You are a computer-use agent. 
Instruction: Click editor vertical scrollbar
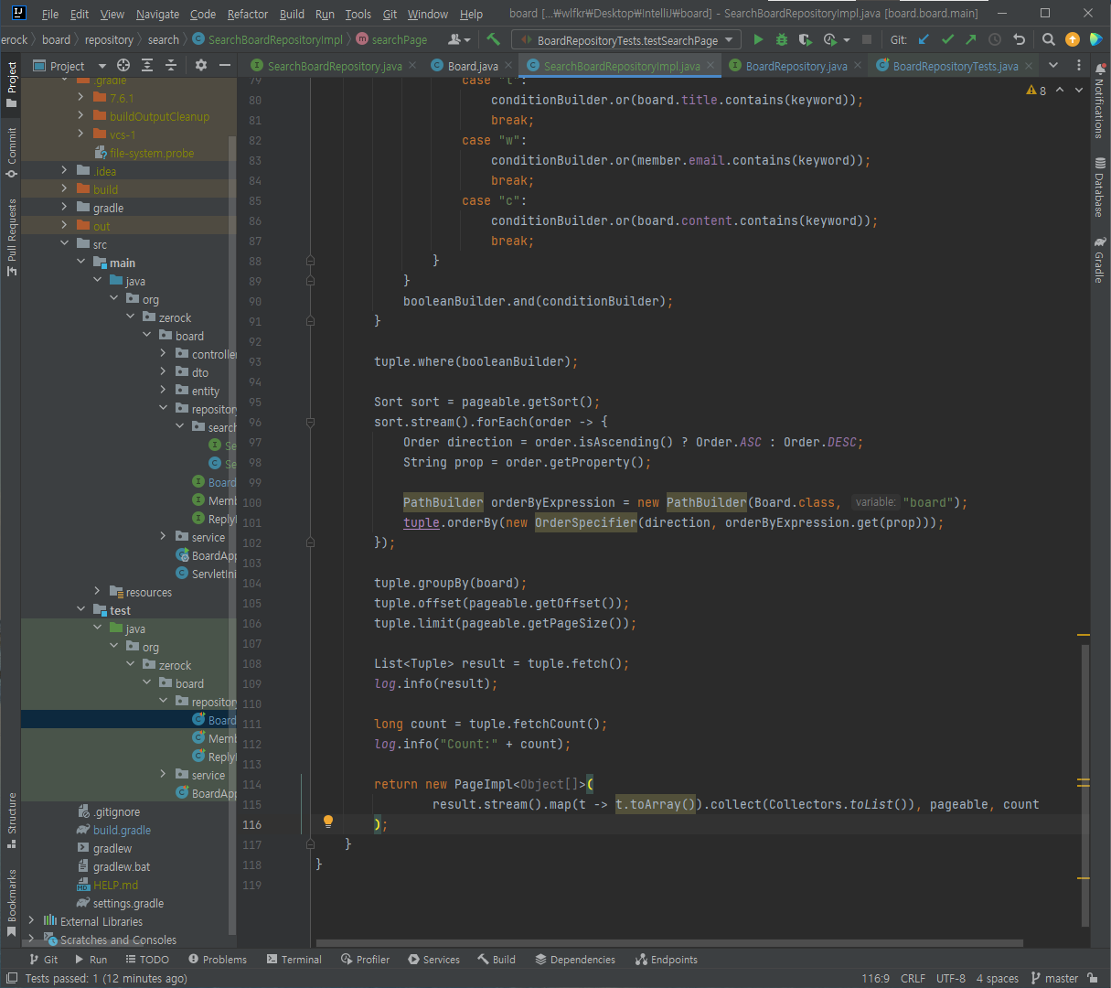click(x=1084, y=787)
